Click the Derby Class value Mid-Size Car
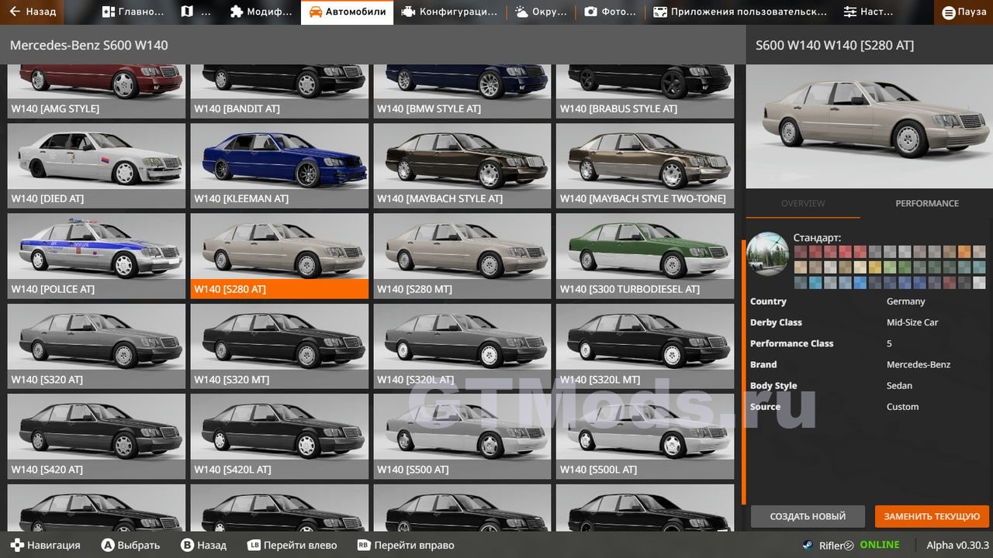This screenshot has width=993, height=558. point(912,322)
